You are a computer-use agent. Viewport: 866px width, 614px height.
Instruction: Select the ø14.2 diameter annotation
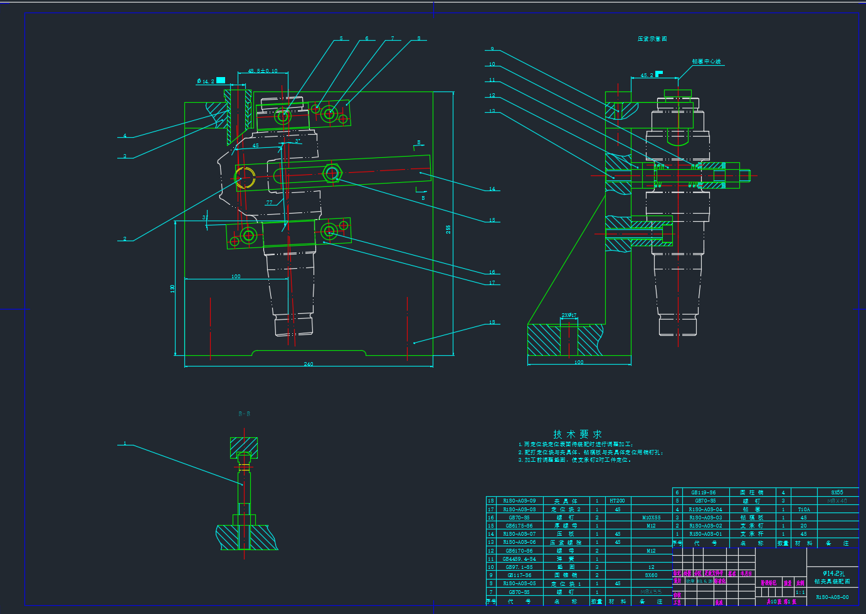[x=206, y=81]
